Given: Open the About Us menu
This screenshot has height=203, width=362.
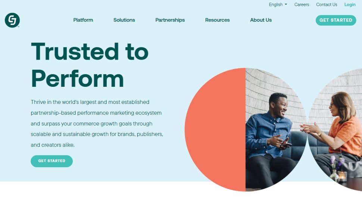Looking at the screenshot, I should click(261, 20).
